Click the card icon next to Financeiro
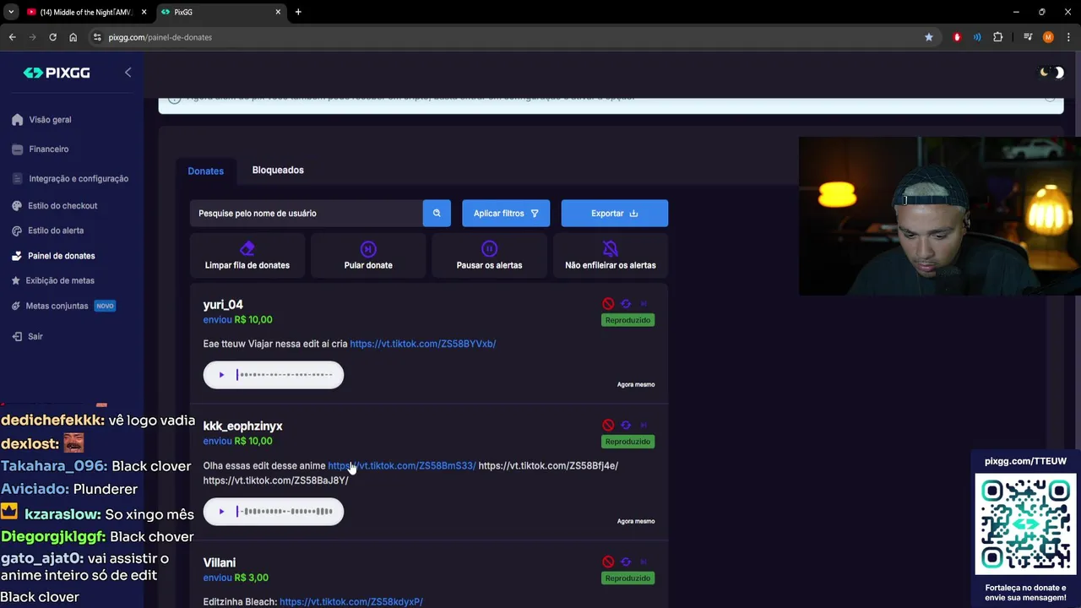This screenshot has height=608, width=1081. click(17, 149)
